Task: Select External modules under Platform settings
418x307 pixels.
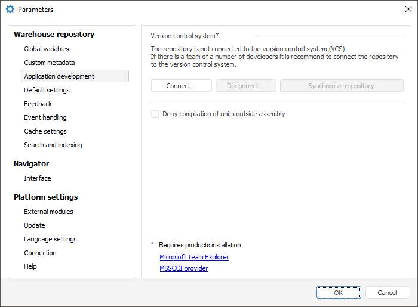Action: click(x=48, y=212)
